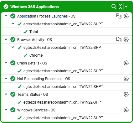
Task: Click green status icon of Crash Details
Action: coord(13,63)
